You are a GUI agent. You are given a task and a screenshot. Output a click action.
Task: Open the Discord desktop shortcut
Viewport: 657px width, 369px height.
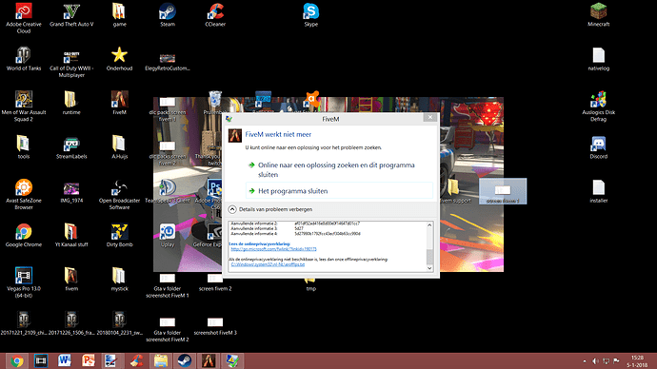coord(598,147)
